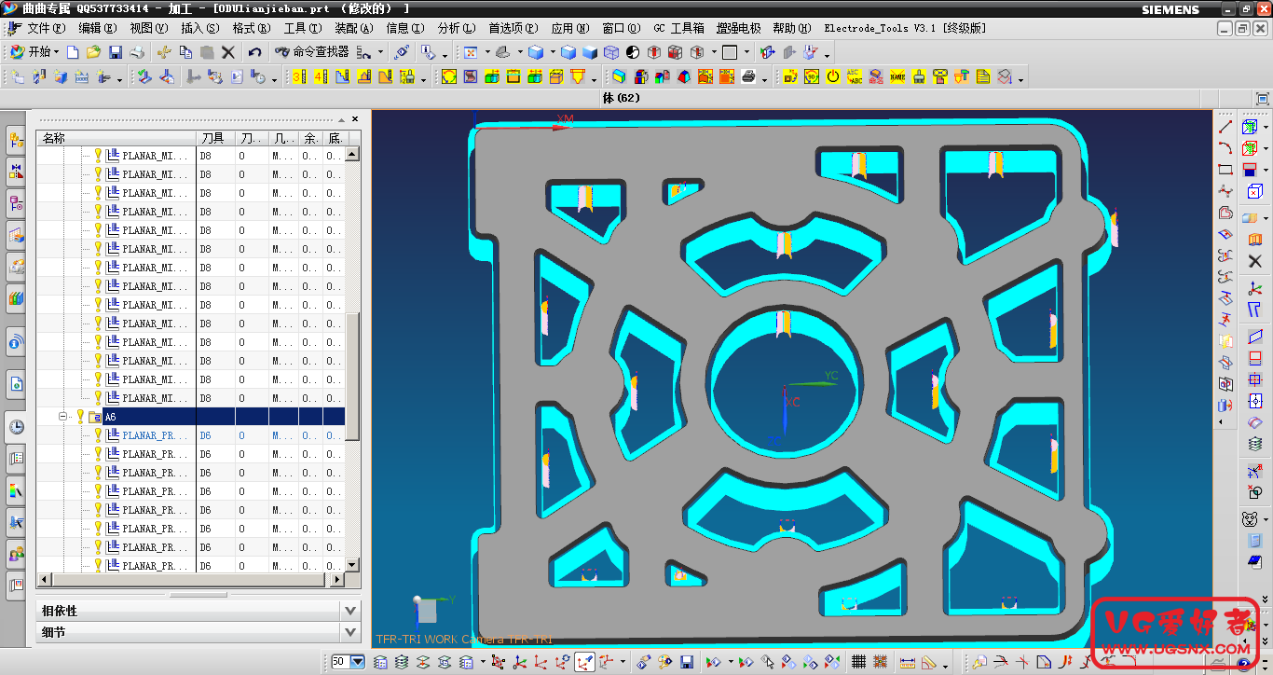
Task: Open the 编辑(E) menu
Action: pyautogui.click(x=98, y=29)
